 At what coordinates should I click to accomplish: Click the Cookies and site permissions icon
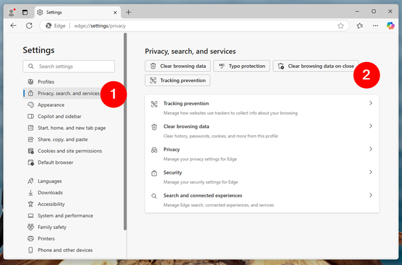30,151
